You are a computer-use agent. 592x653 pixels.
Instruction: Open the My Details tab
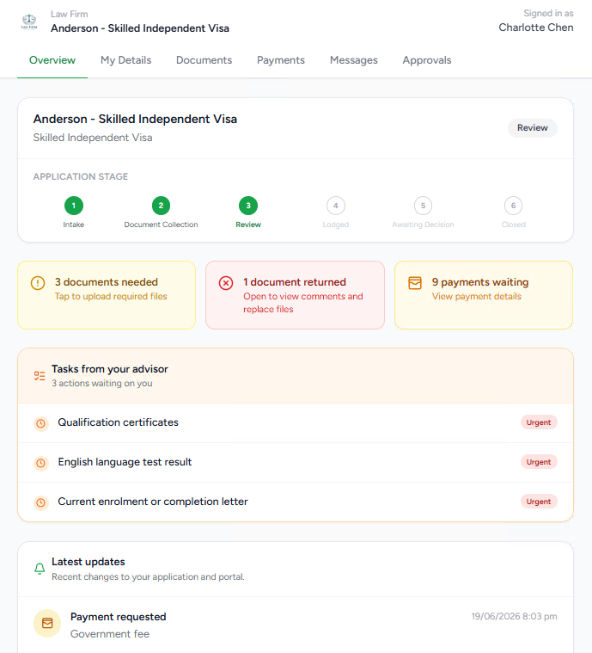126,60
